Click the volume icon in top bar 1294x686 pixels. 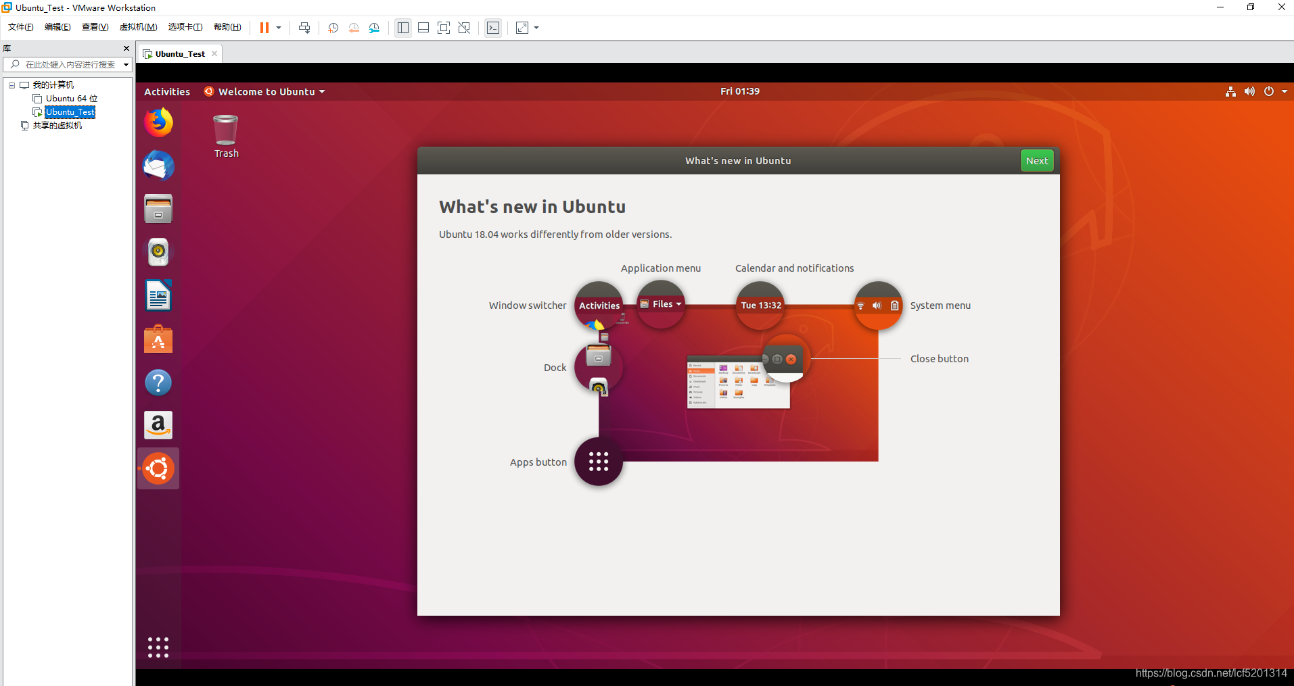tap(1249, 92)
